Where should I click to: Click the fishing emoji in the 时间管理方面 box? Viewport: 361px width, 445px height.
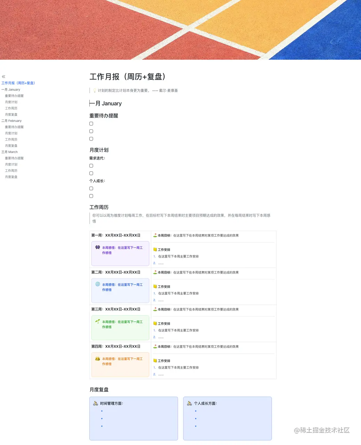(95, 403)
